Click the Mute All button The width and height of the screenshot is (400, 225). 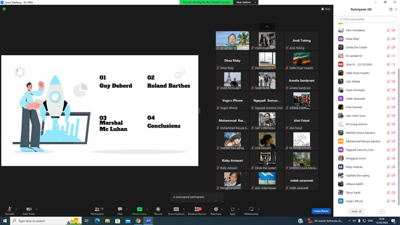point(356,211)
